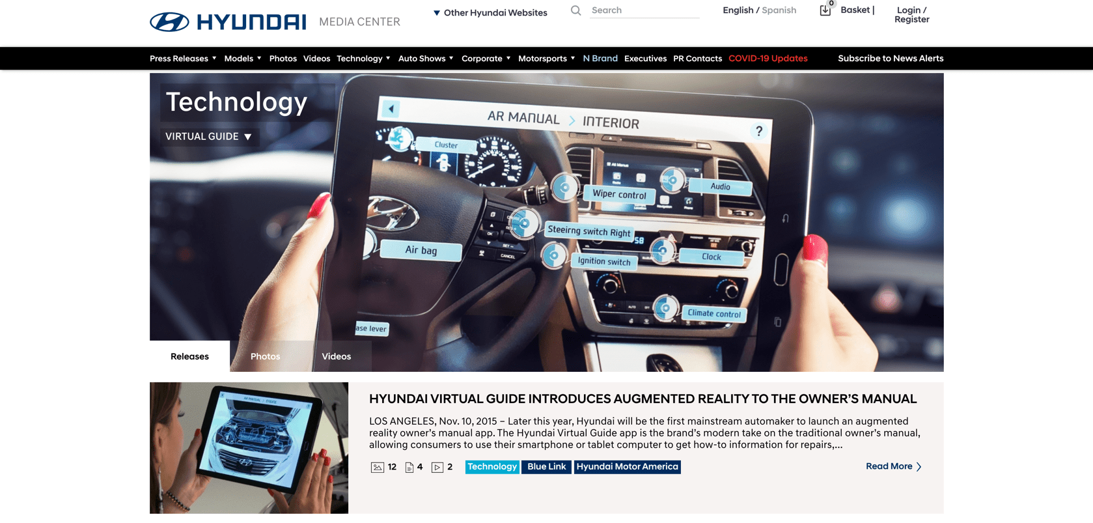This screenshot has height=523, width=1093.
Task: Click Subscribe to News Alerts
Action: click(x=891, y=59)
